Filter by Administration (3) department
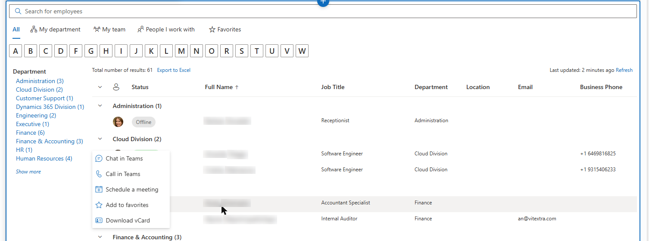The width and height of the screenshot is (649, 241). pos(40,81)
